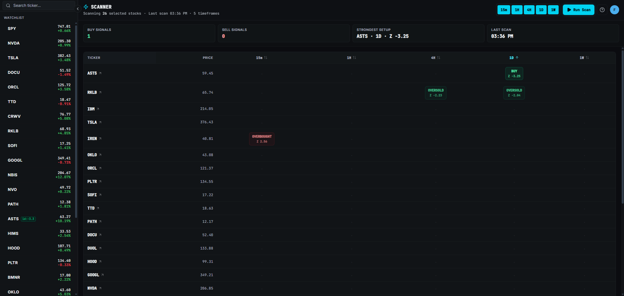The image size is (624, 296).
Task: Open external link icon next to RKLB ticker
Action: (x=100, y=92)
